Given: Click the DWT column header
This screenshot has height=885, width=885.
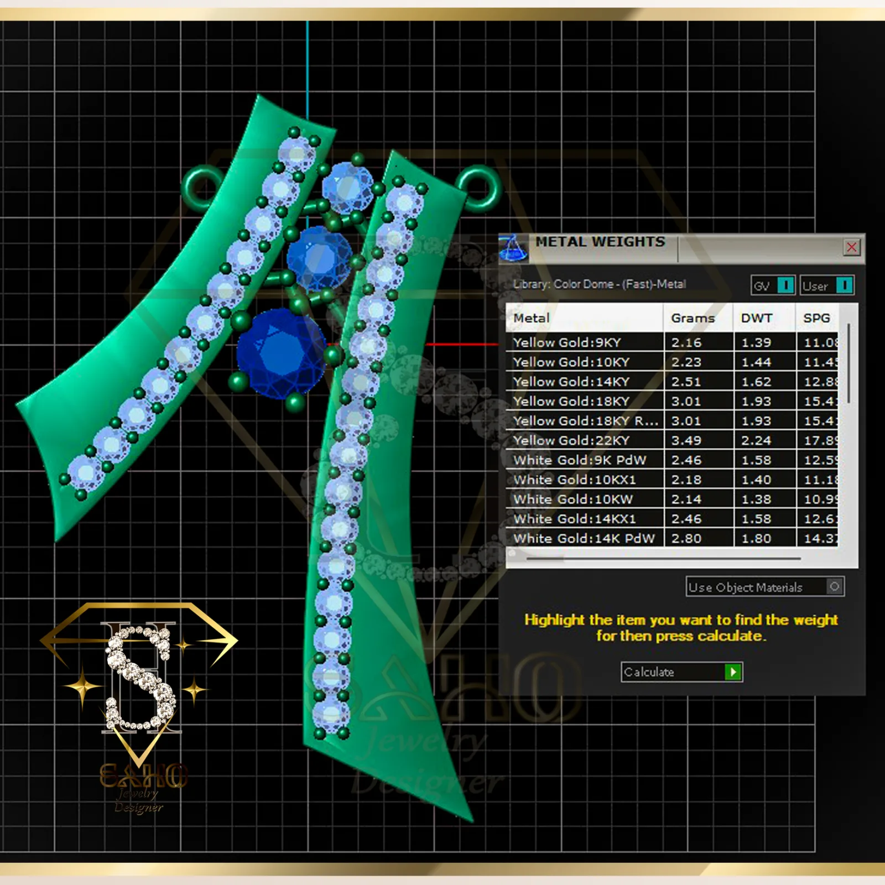Looking at the screenshot, I should tap(765, 318).
